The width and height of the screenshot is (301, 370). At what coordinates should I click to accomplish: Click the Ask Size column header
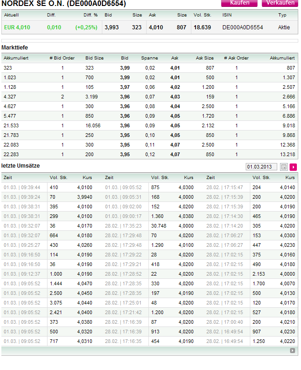(205, 58)
